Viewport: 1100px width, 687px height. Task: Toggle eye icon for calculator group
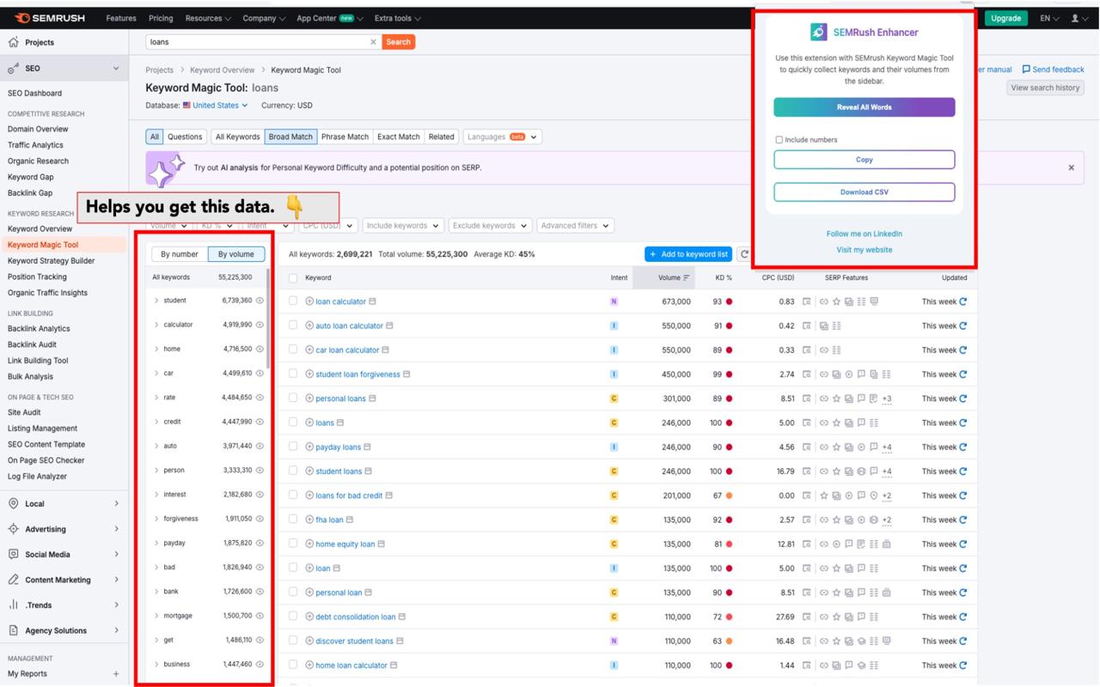260,325
